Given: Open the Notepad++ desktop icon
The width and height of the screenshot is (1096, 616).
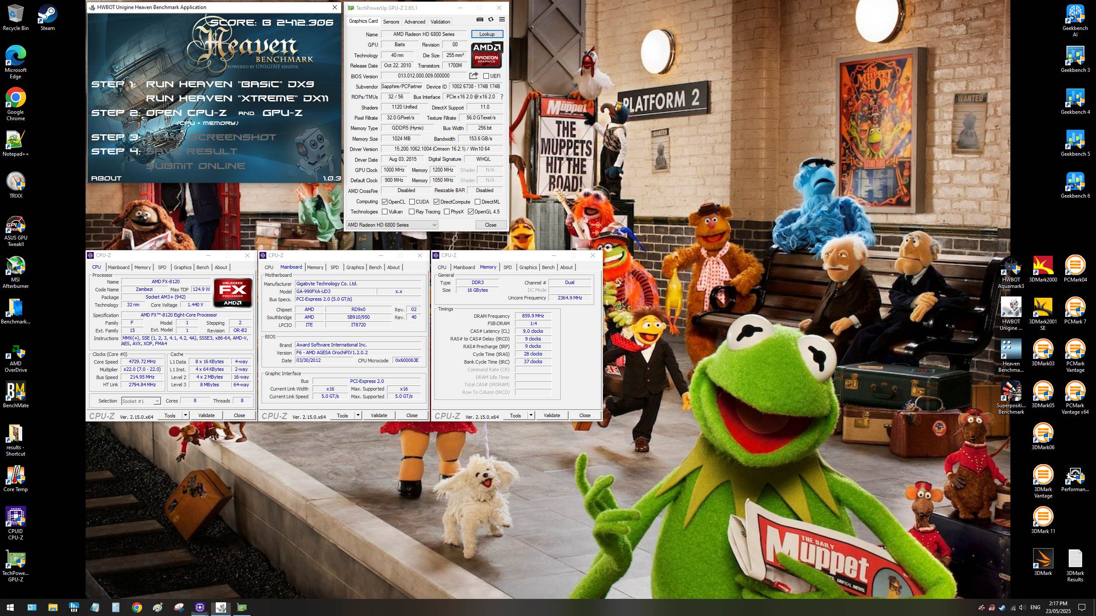Looking at the screenshot, I should (x=16, y=144).
